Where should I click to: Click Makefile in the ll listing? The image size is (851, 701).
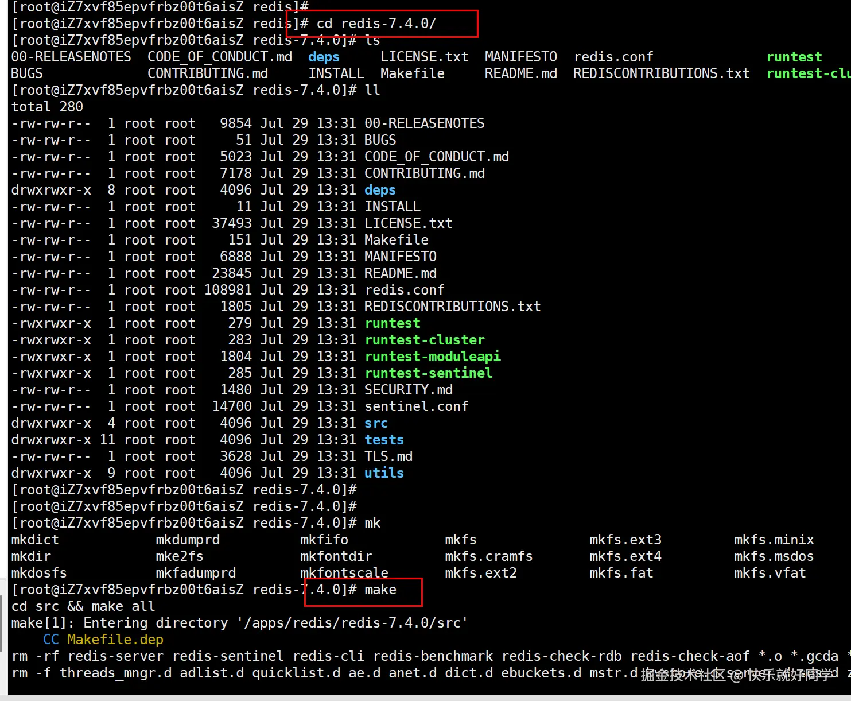point(397,240)
